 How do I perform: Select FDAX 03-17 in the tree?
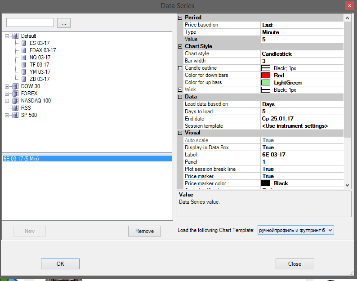click(x=43, y=50)
